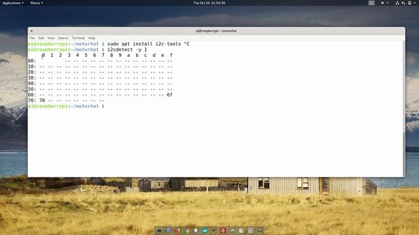
Task: Open the terminal Help menu
Action: point(92,38)
